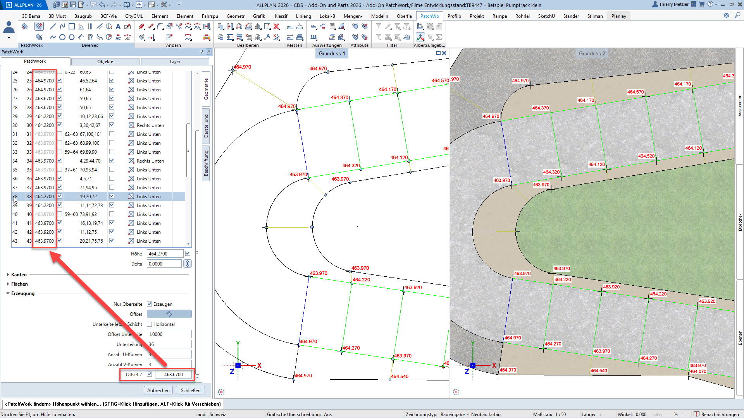
Task: Open the Planlay ribbon tab
Action: 618,16
